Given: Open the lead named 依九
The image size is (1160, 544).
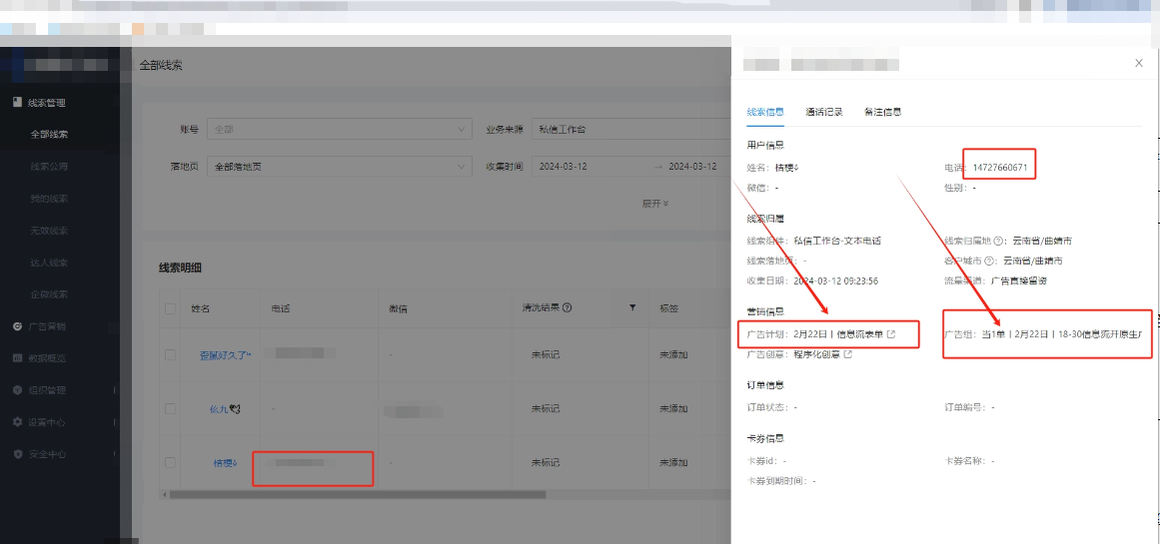Looking at the screenshot, I should (226, 408).
